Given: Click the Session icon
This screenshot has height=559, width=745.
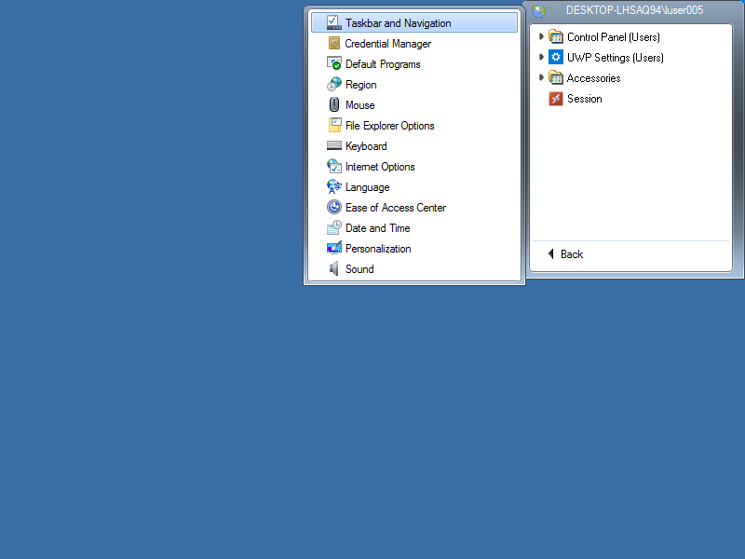Looking at the screenshot, I should tap(556, 99).
